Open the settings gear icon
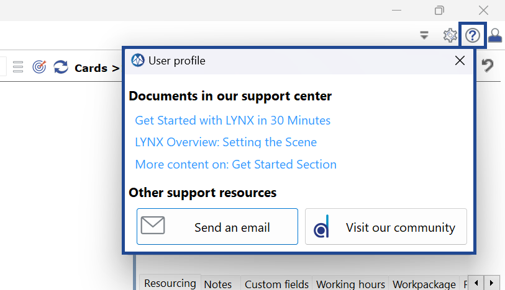Viewport: 505px width, 290px height. tap(450, 35)
